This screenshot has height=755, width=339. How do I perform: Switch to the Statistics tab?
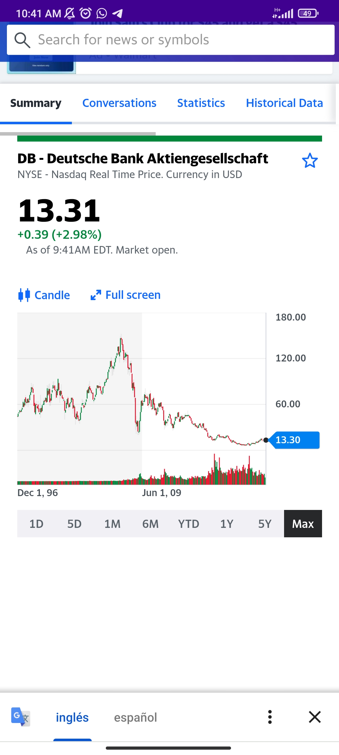point(201,103)
